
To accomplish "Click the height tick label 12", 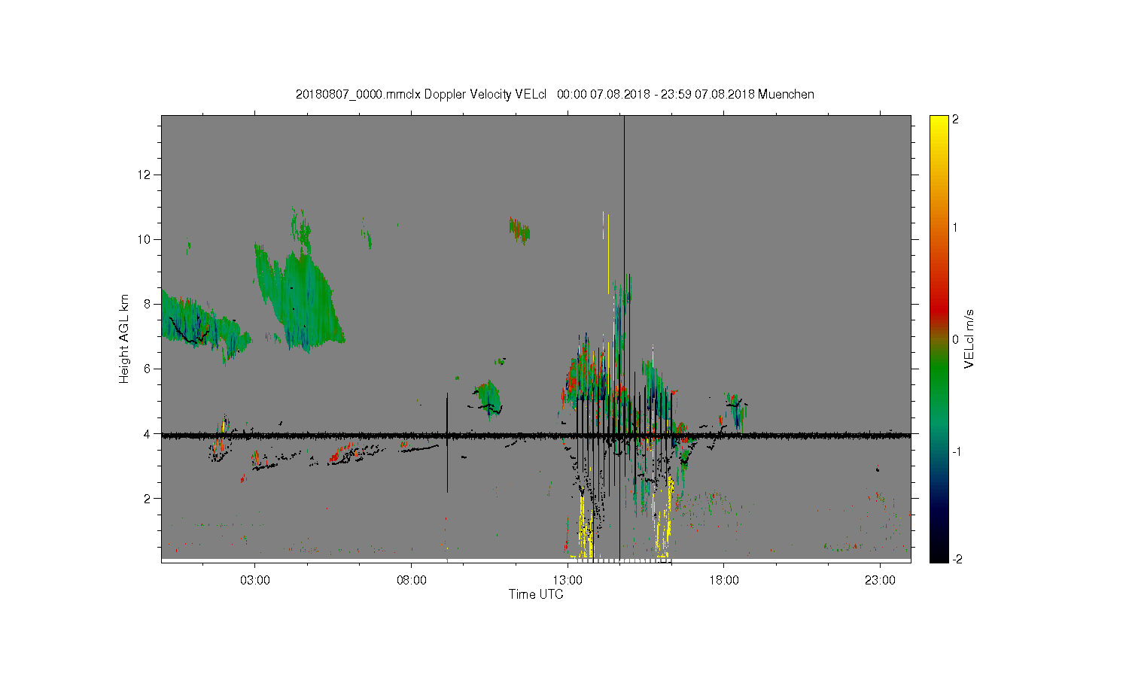I will coord(145,175).
